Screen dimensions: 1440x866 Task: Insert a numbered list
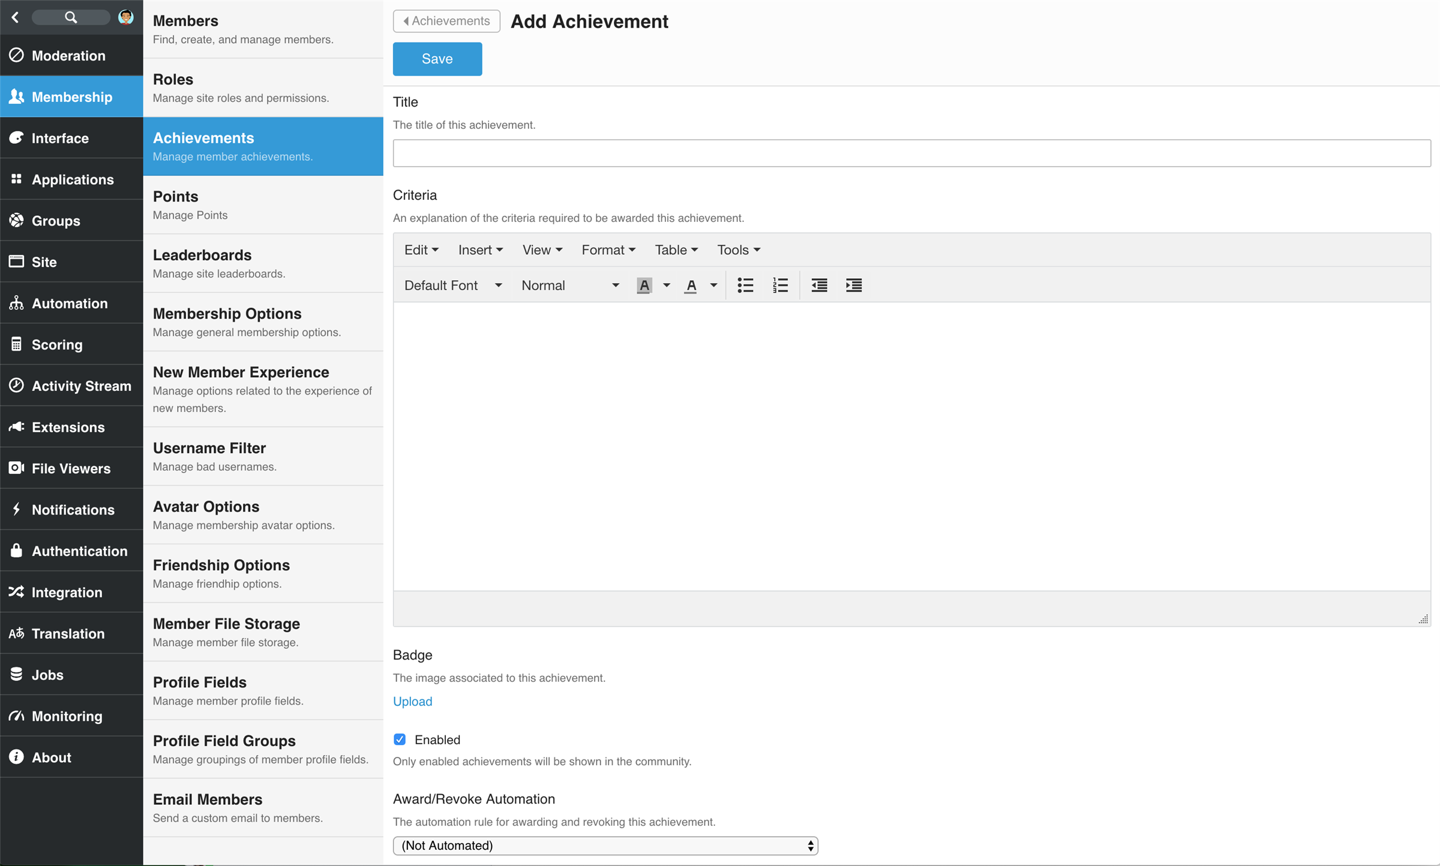(780, 285)
